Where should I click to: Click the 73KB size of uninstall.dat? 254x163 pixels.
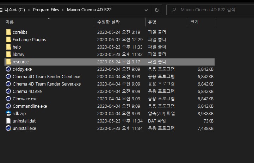pyautogui.click(x=209, y=121)
